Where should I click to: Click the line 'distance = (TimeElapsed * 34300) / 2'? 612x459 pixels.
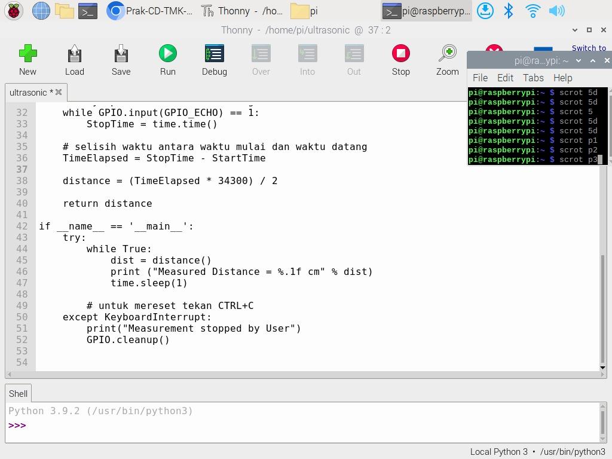[170, 180]
